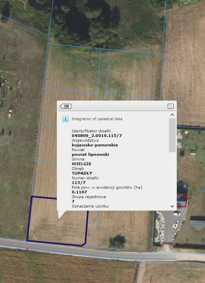The image size is (205, 283).
Task: Click the white car on the driveway
Action: (x=176, y=213)
